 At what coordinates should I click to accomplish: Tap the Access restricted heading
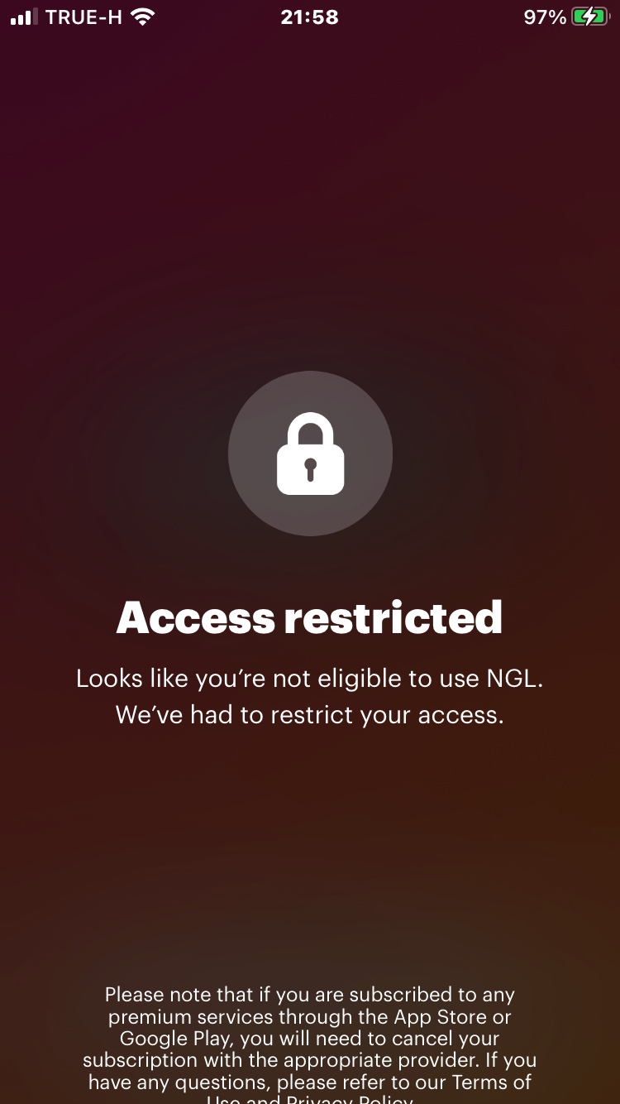click(309, 617)
